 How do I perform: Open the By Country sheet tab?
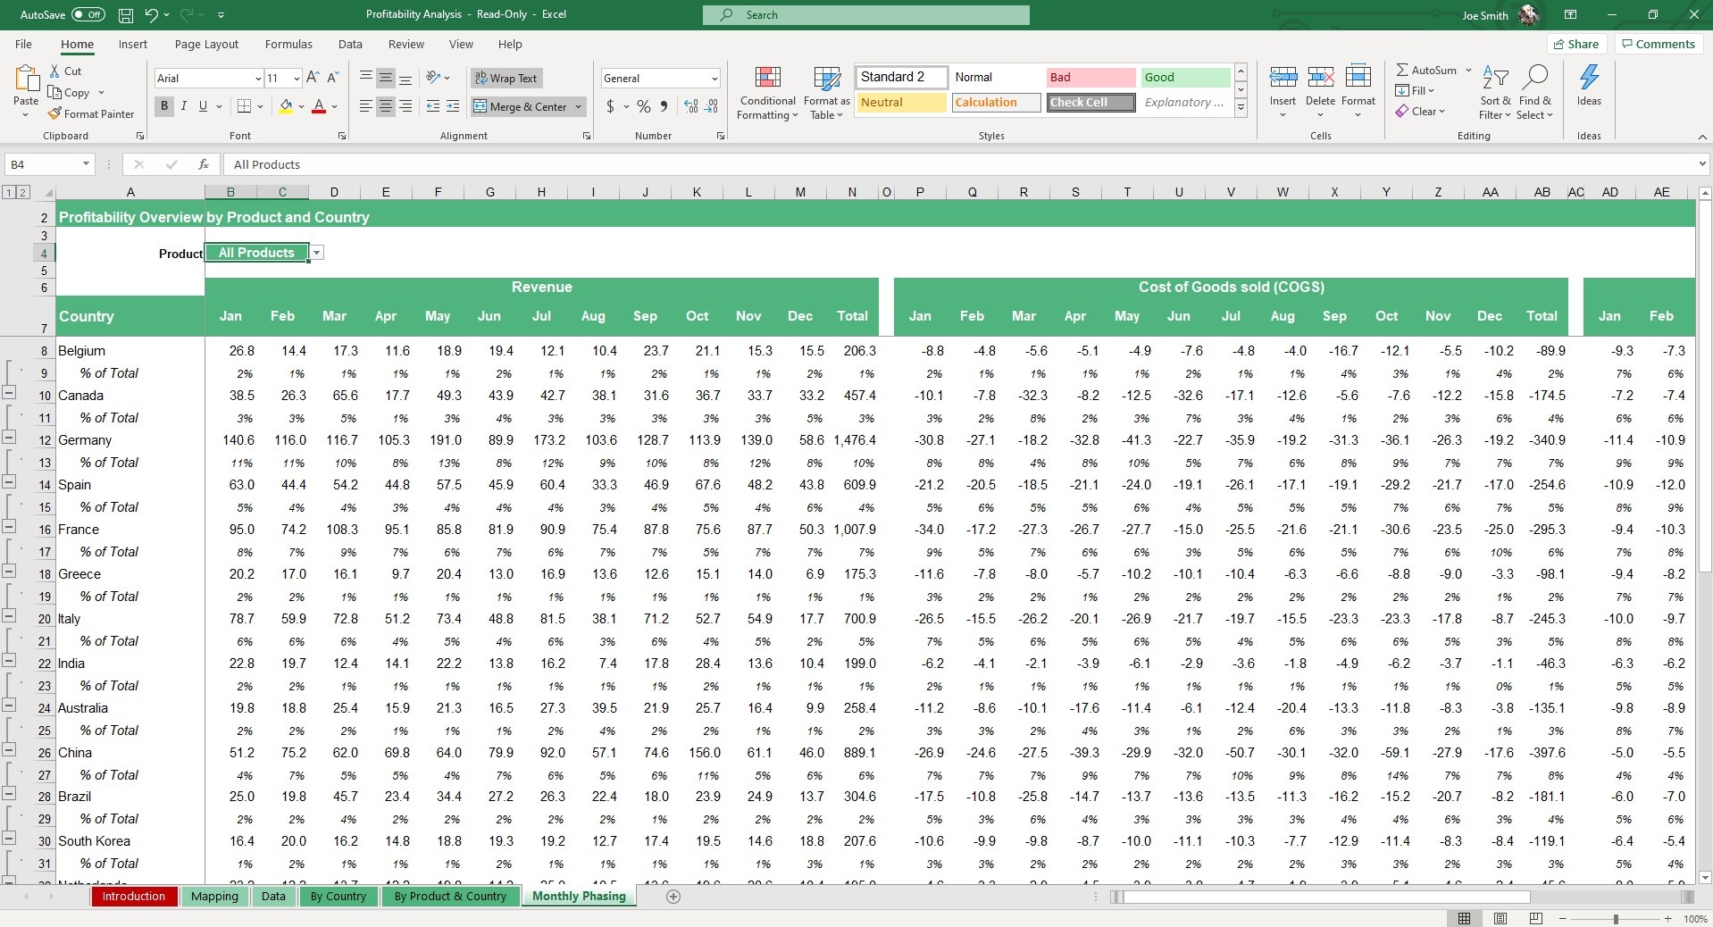[x=338, y=897]
